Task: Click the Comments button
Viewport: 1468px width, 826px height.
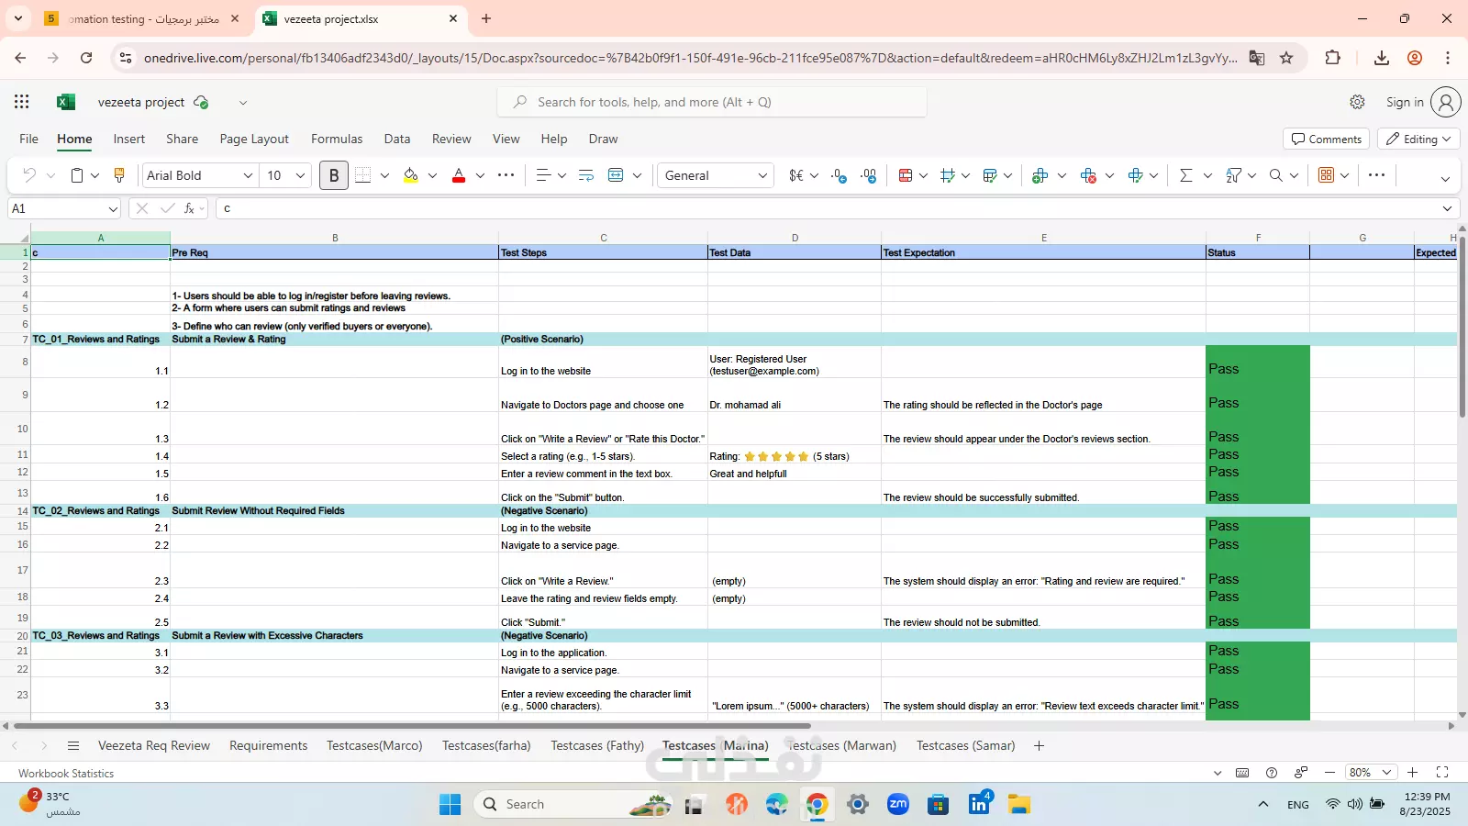Action: pyautogui.click(x=1326, y=139)
